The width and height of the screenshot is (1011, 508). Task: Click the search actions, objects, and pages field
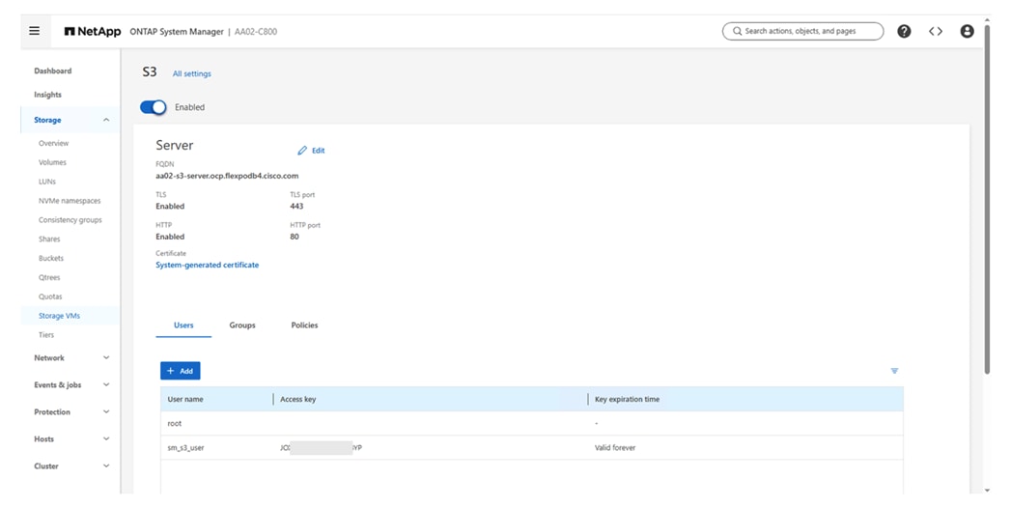[x=802, y=31]
